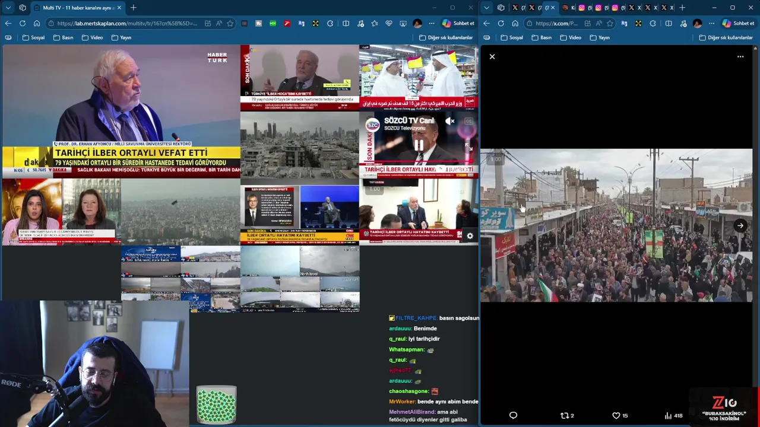Toggle read aloud in Multi TV browser
Viewport: 760px width, 427px height.
(219, 23)
